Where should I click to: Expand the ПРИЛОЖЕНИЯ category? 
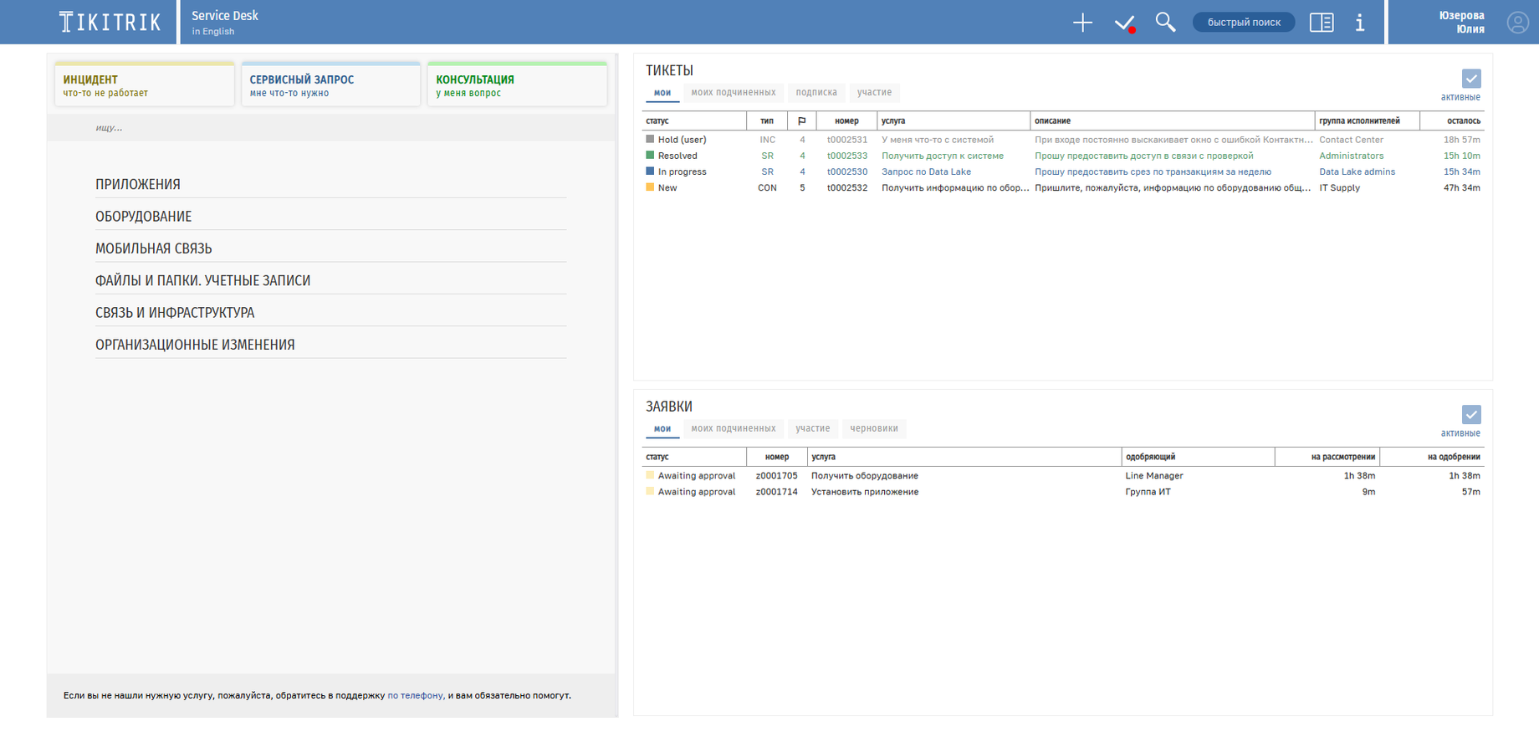click(138, 184)
